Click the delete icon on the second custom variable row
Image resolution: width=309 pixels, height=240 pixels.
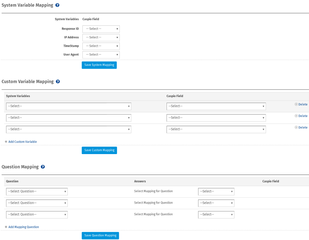296,116
